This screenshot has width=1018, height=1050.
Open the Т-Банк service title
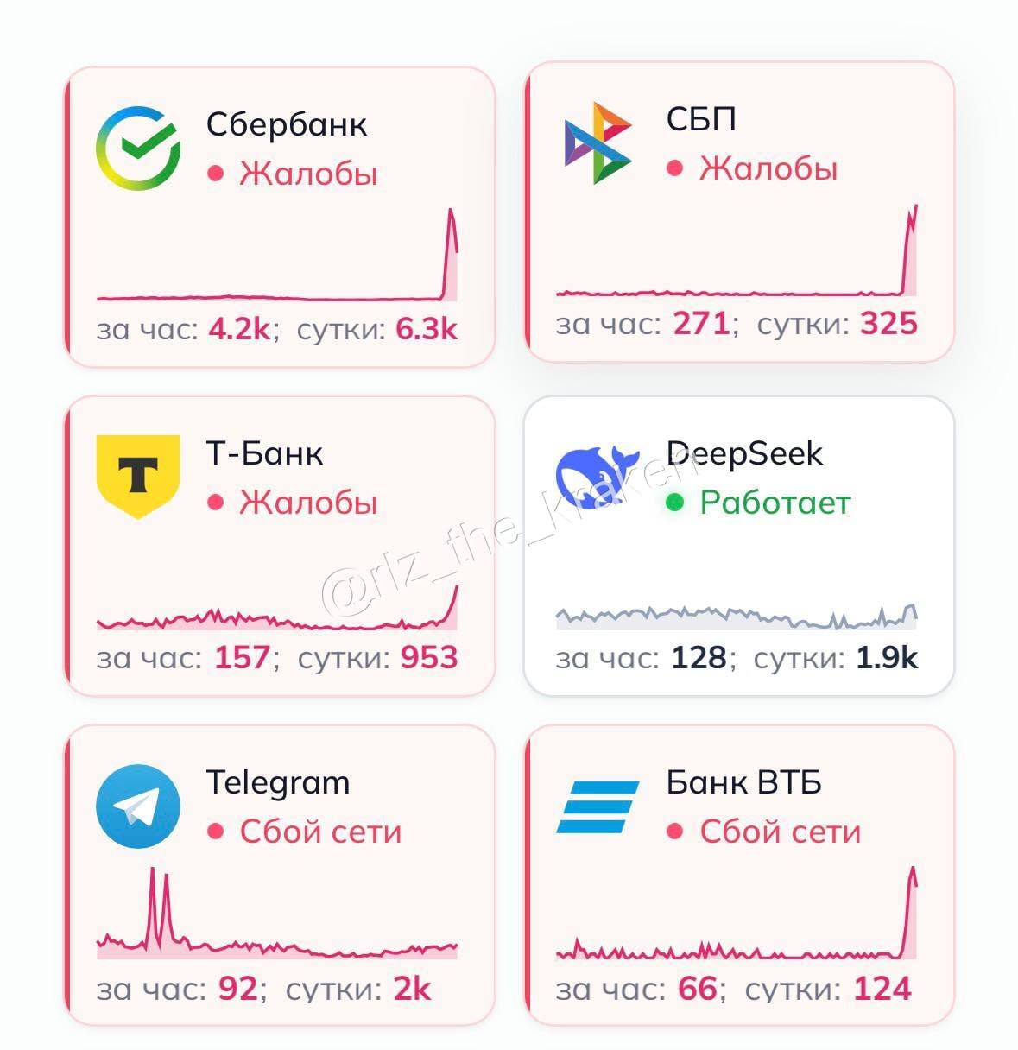(x=264, y=453)
